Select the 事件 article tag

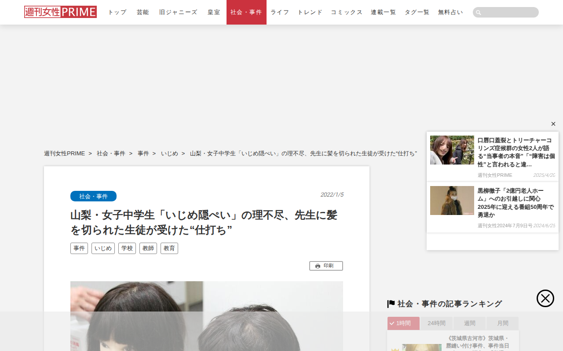click(x=79, y=248)
